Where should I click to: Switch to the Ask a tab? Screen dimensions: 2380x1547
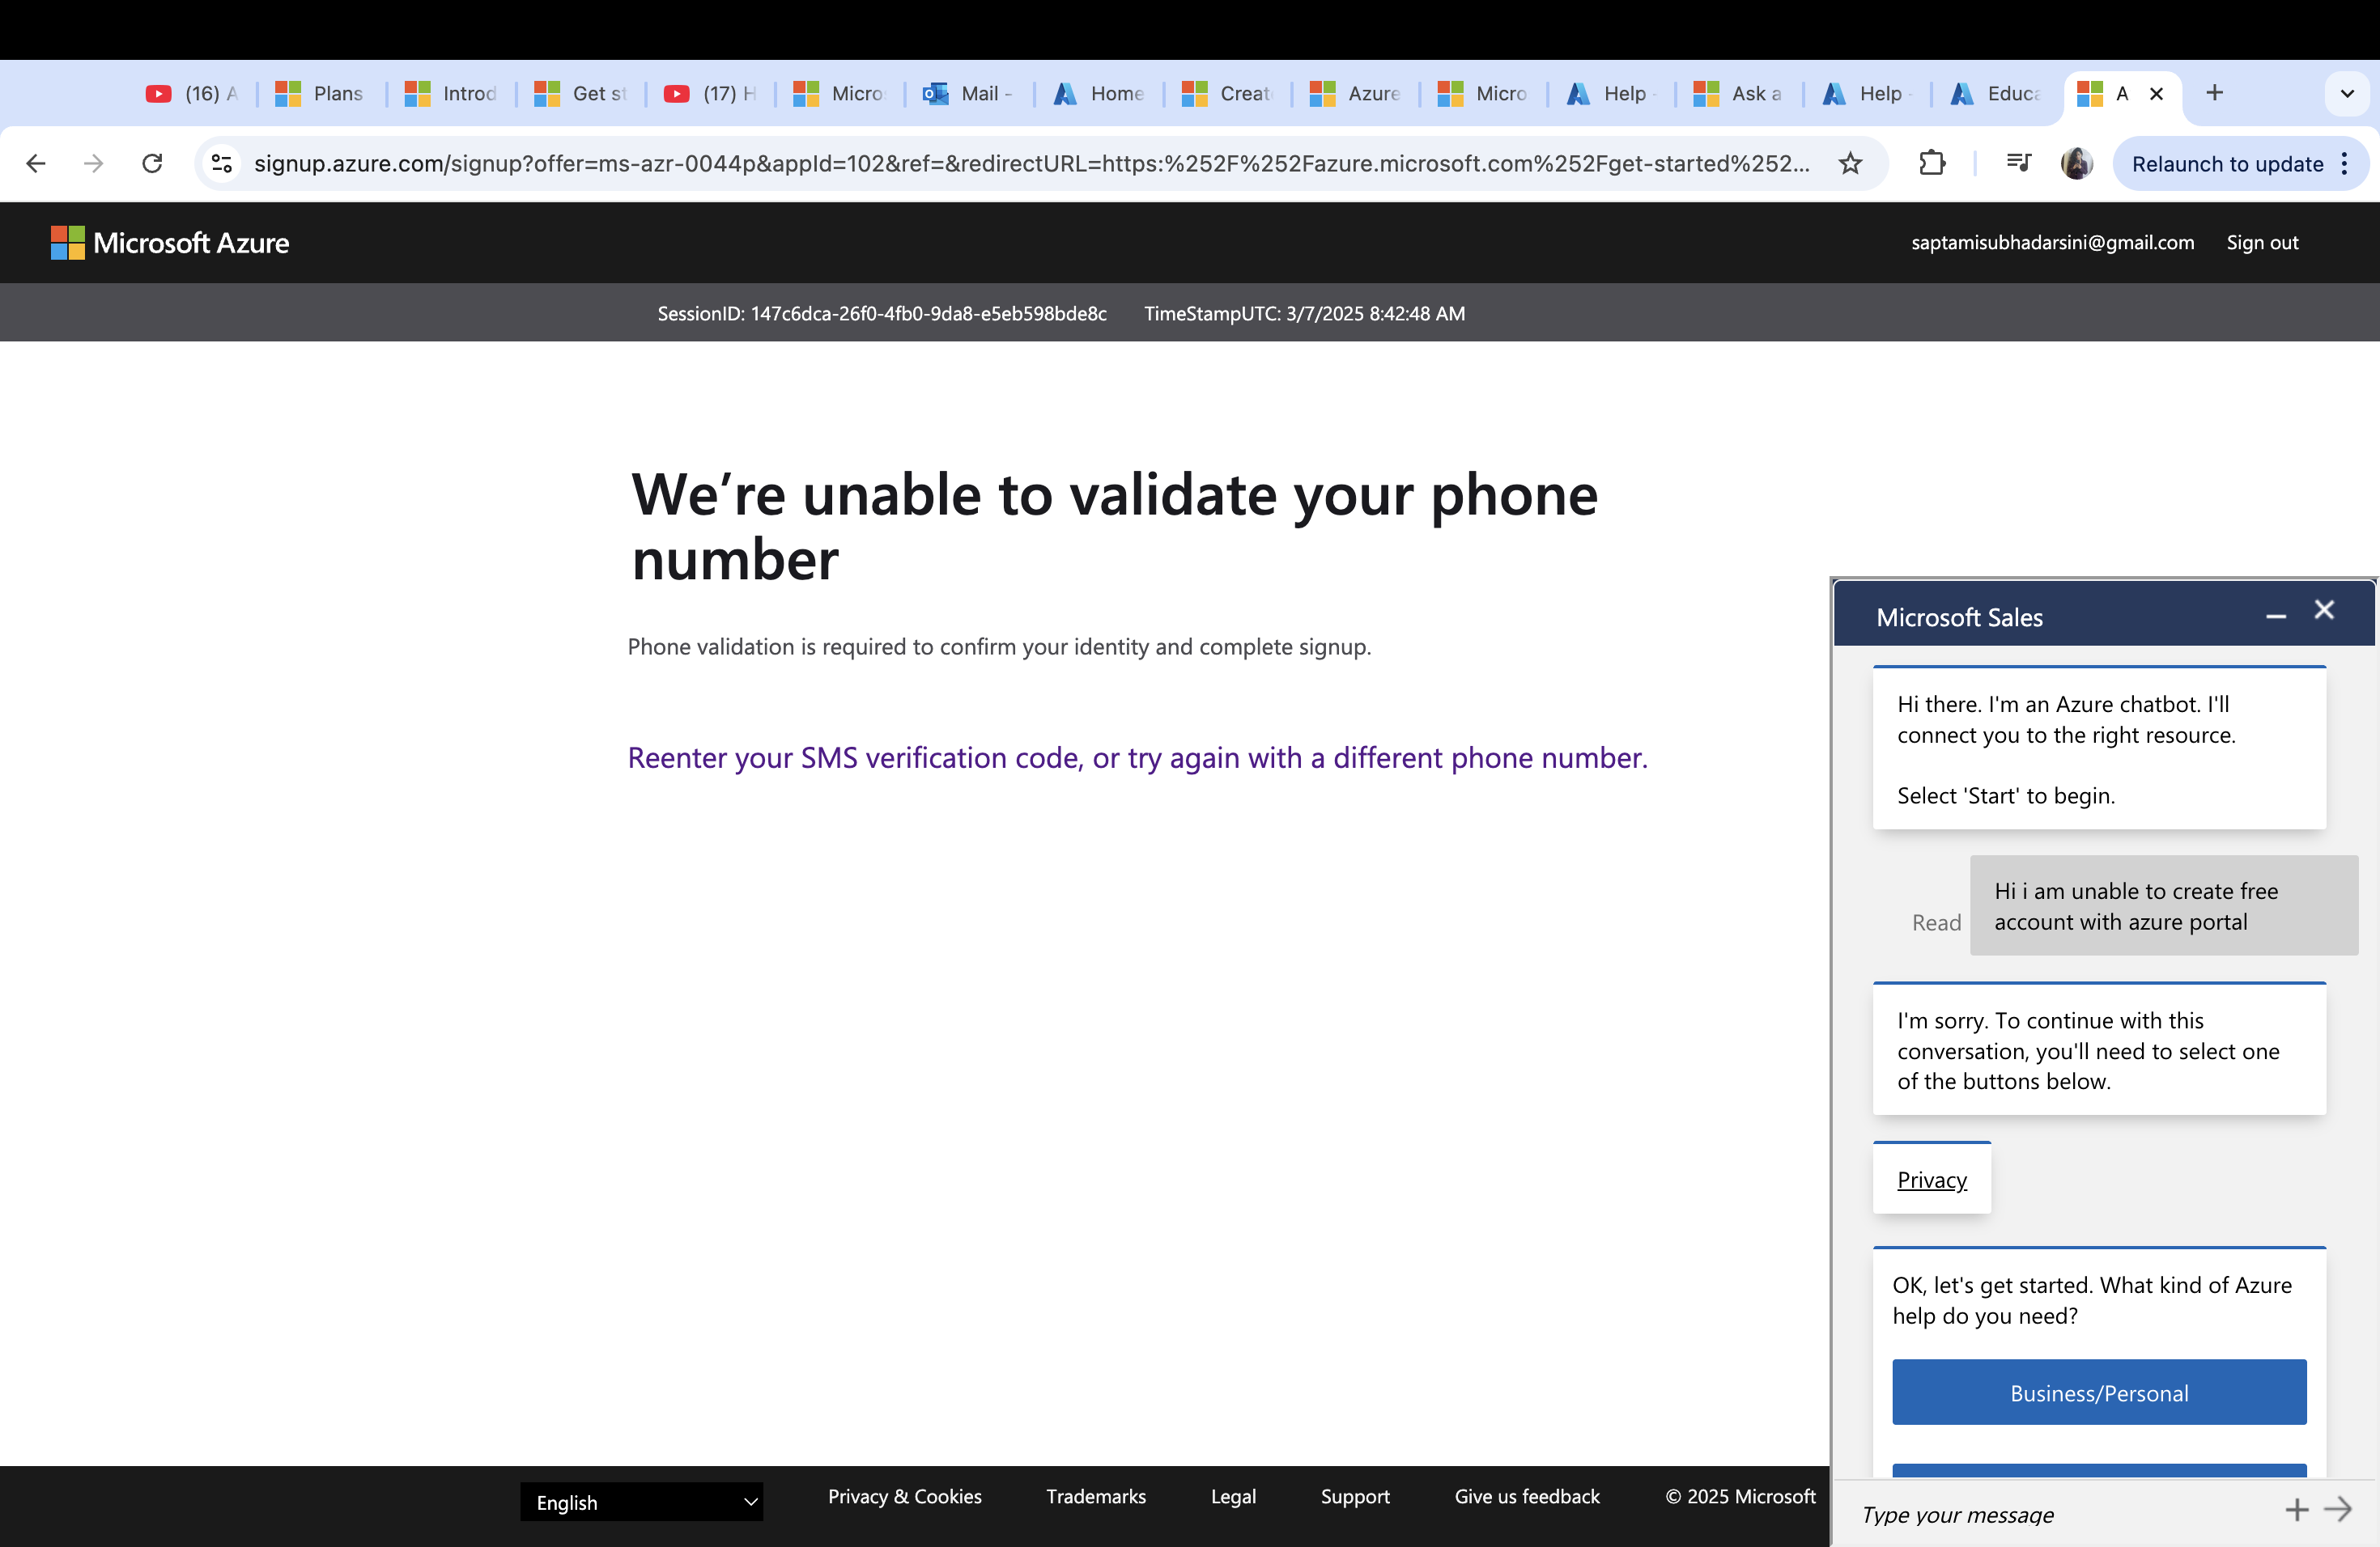(x=1739, y=93)
